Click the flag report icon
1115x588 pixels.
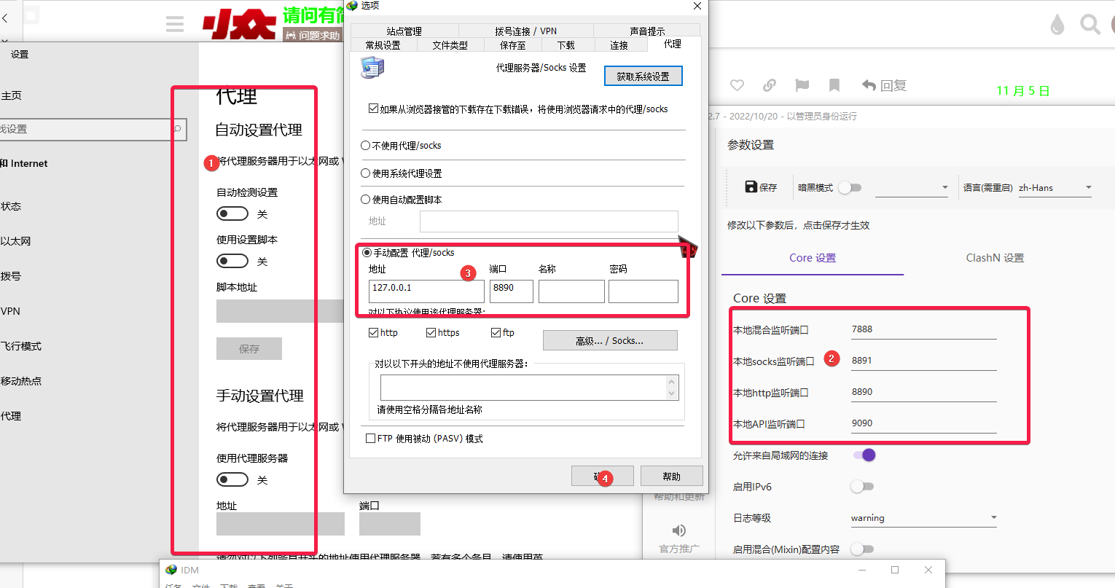(x=802, y=85)
